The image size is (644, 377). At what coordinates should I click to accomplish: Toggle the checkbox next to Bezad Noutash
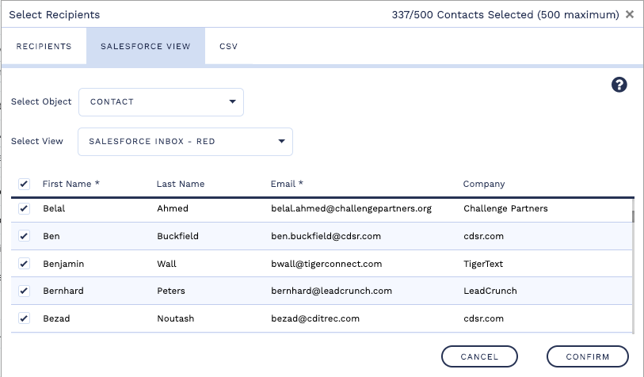click(24, 318)
